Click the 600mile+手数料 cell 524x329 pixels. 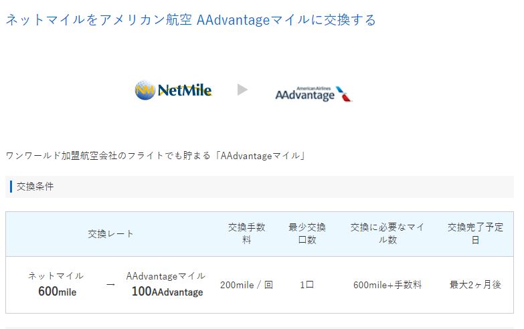click(387, 285)
